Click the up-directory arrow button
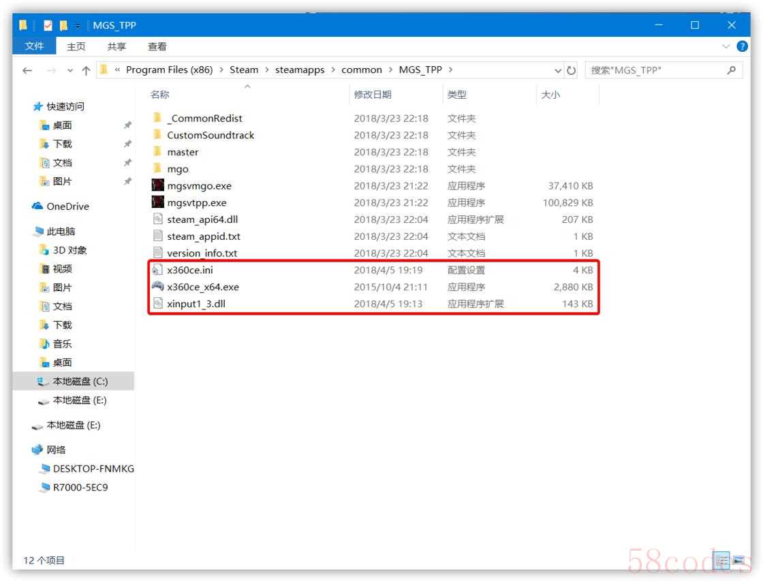This screenshot has width=763, height=582. point(86,70)
